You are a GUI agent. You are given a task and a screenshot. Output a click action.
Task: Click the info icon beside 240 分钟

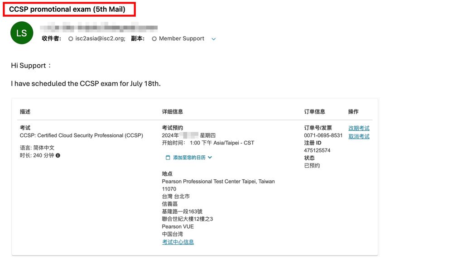pyautogui.click(x=58, y=155)
